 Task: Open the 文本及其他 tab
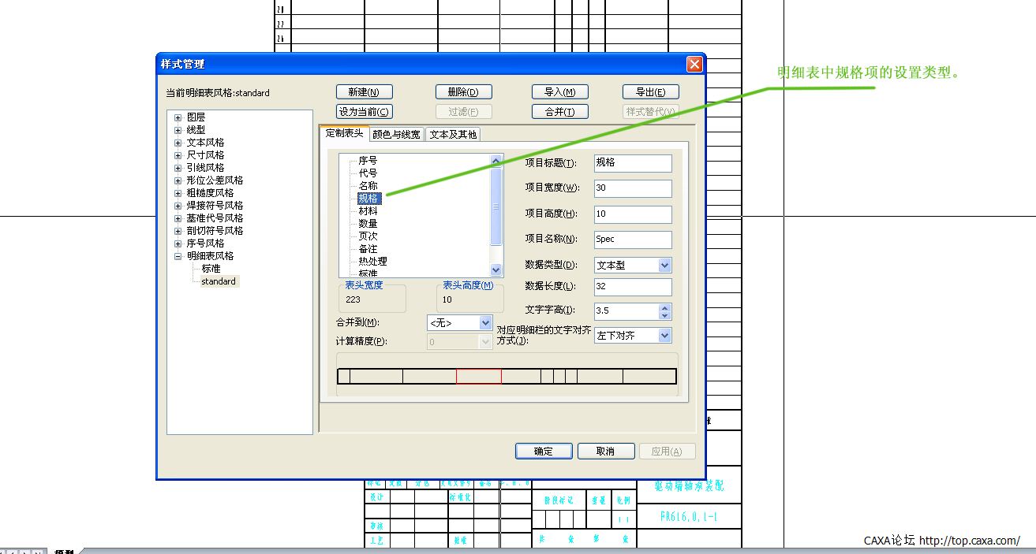coord(453,135)
